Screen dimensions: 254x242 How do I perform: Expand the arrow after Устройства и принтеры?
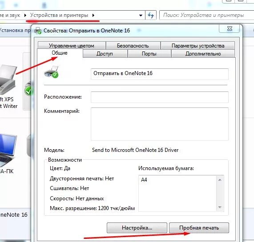[x=93, y=16]
